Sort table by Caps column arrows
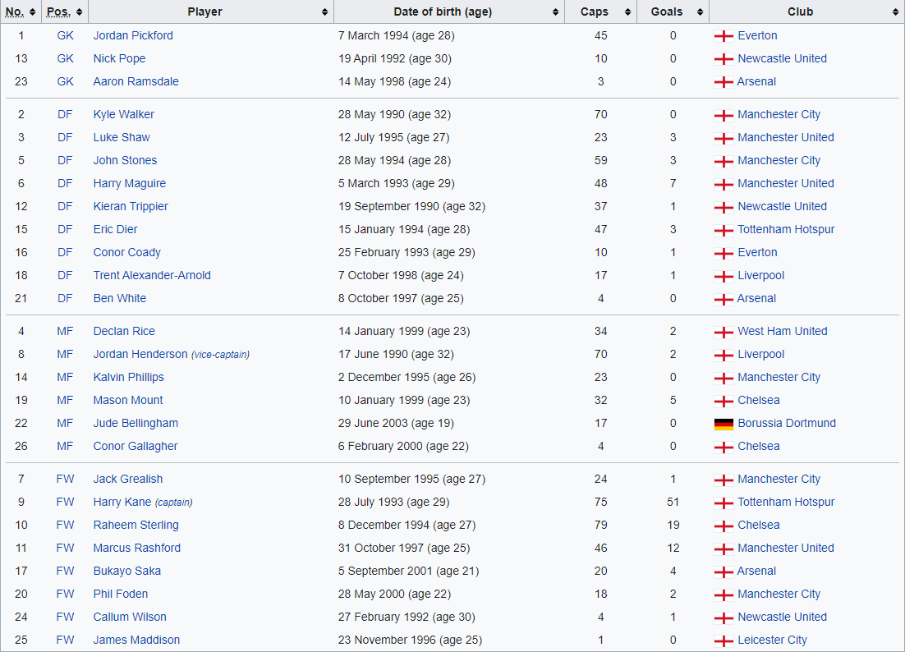The image size is (905, 652). click(628, 12)
